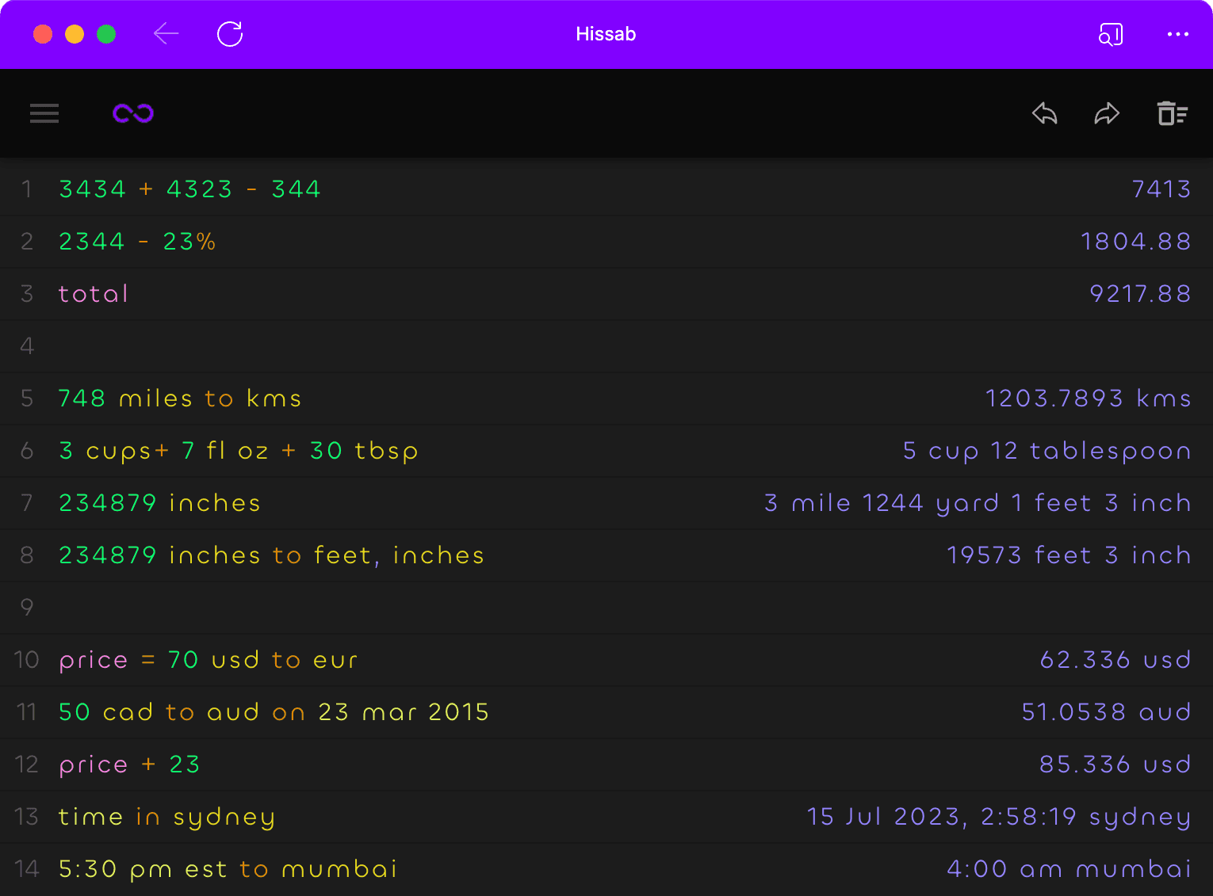Click the result 7413 on line 1

(x=1161, y=189)
